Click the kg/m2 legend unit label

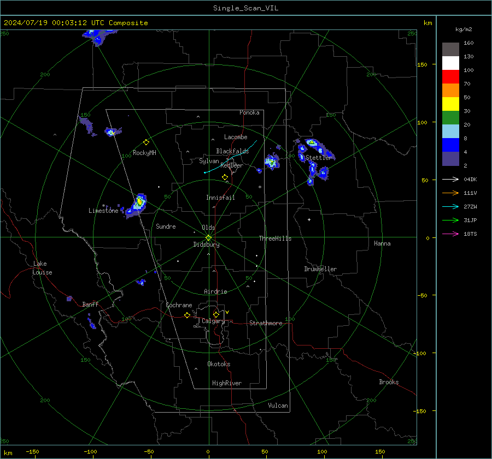[x=464, y=29]
